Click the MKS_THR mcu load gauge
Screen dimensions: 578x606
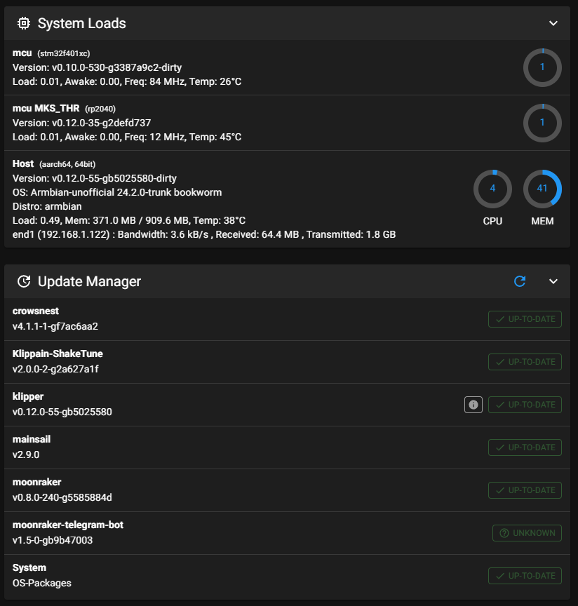[x=542, y=123]
